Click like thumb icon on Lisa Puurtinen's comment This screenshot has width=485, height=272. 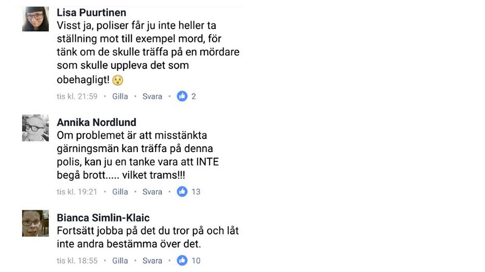(182, 96)
